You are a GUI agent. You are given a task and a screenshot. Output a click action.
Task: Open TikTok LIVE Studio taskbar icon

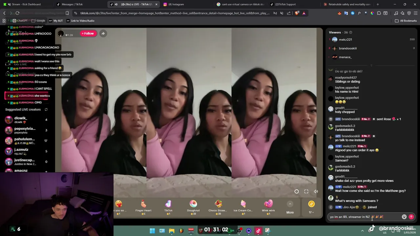click(x=258, y=231)
